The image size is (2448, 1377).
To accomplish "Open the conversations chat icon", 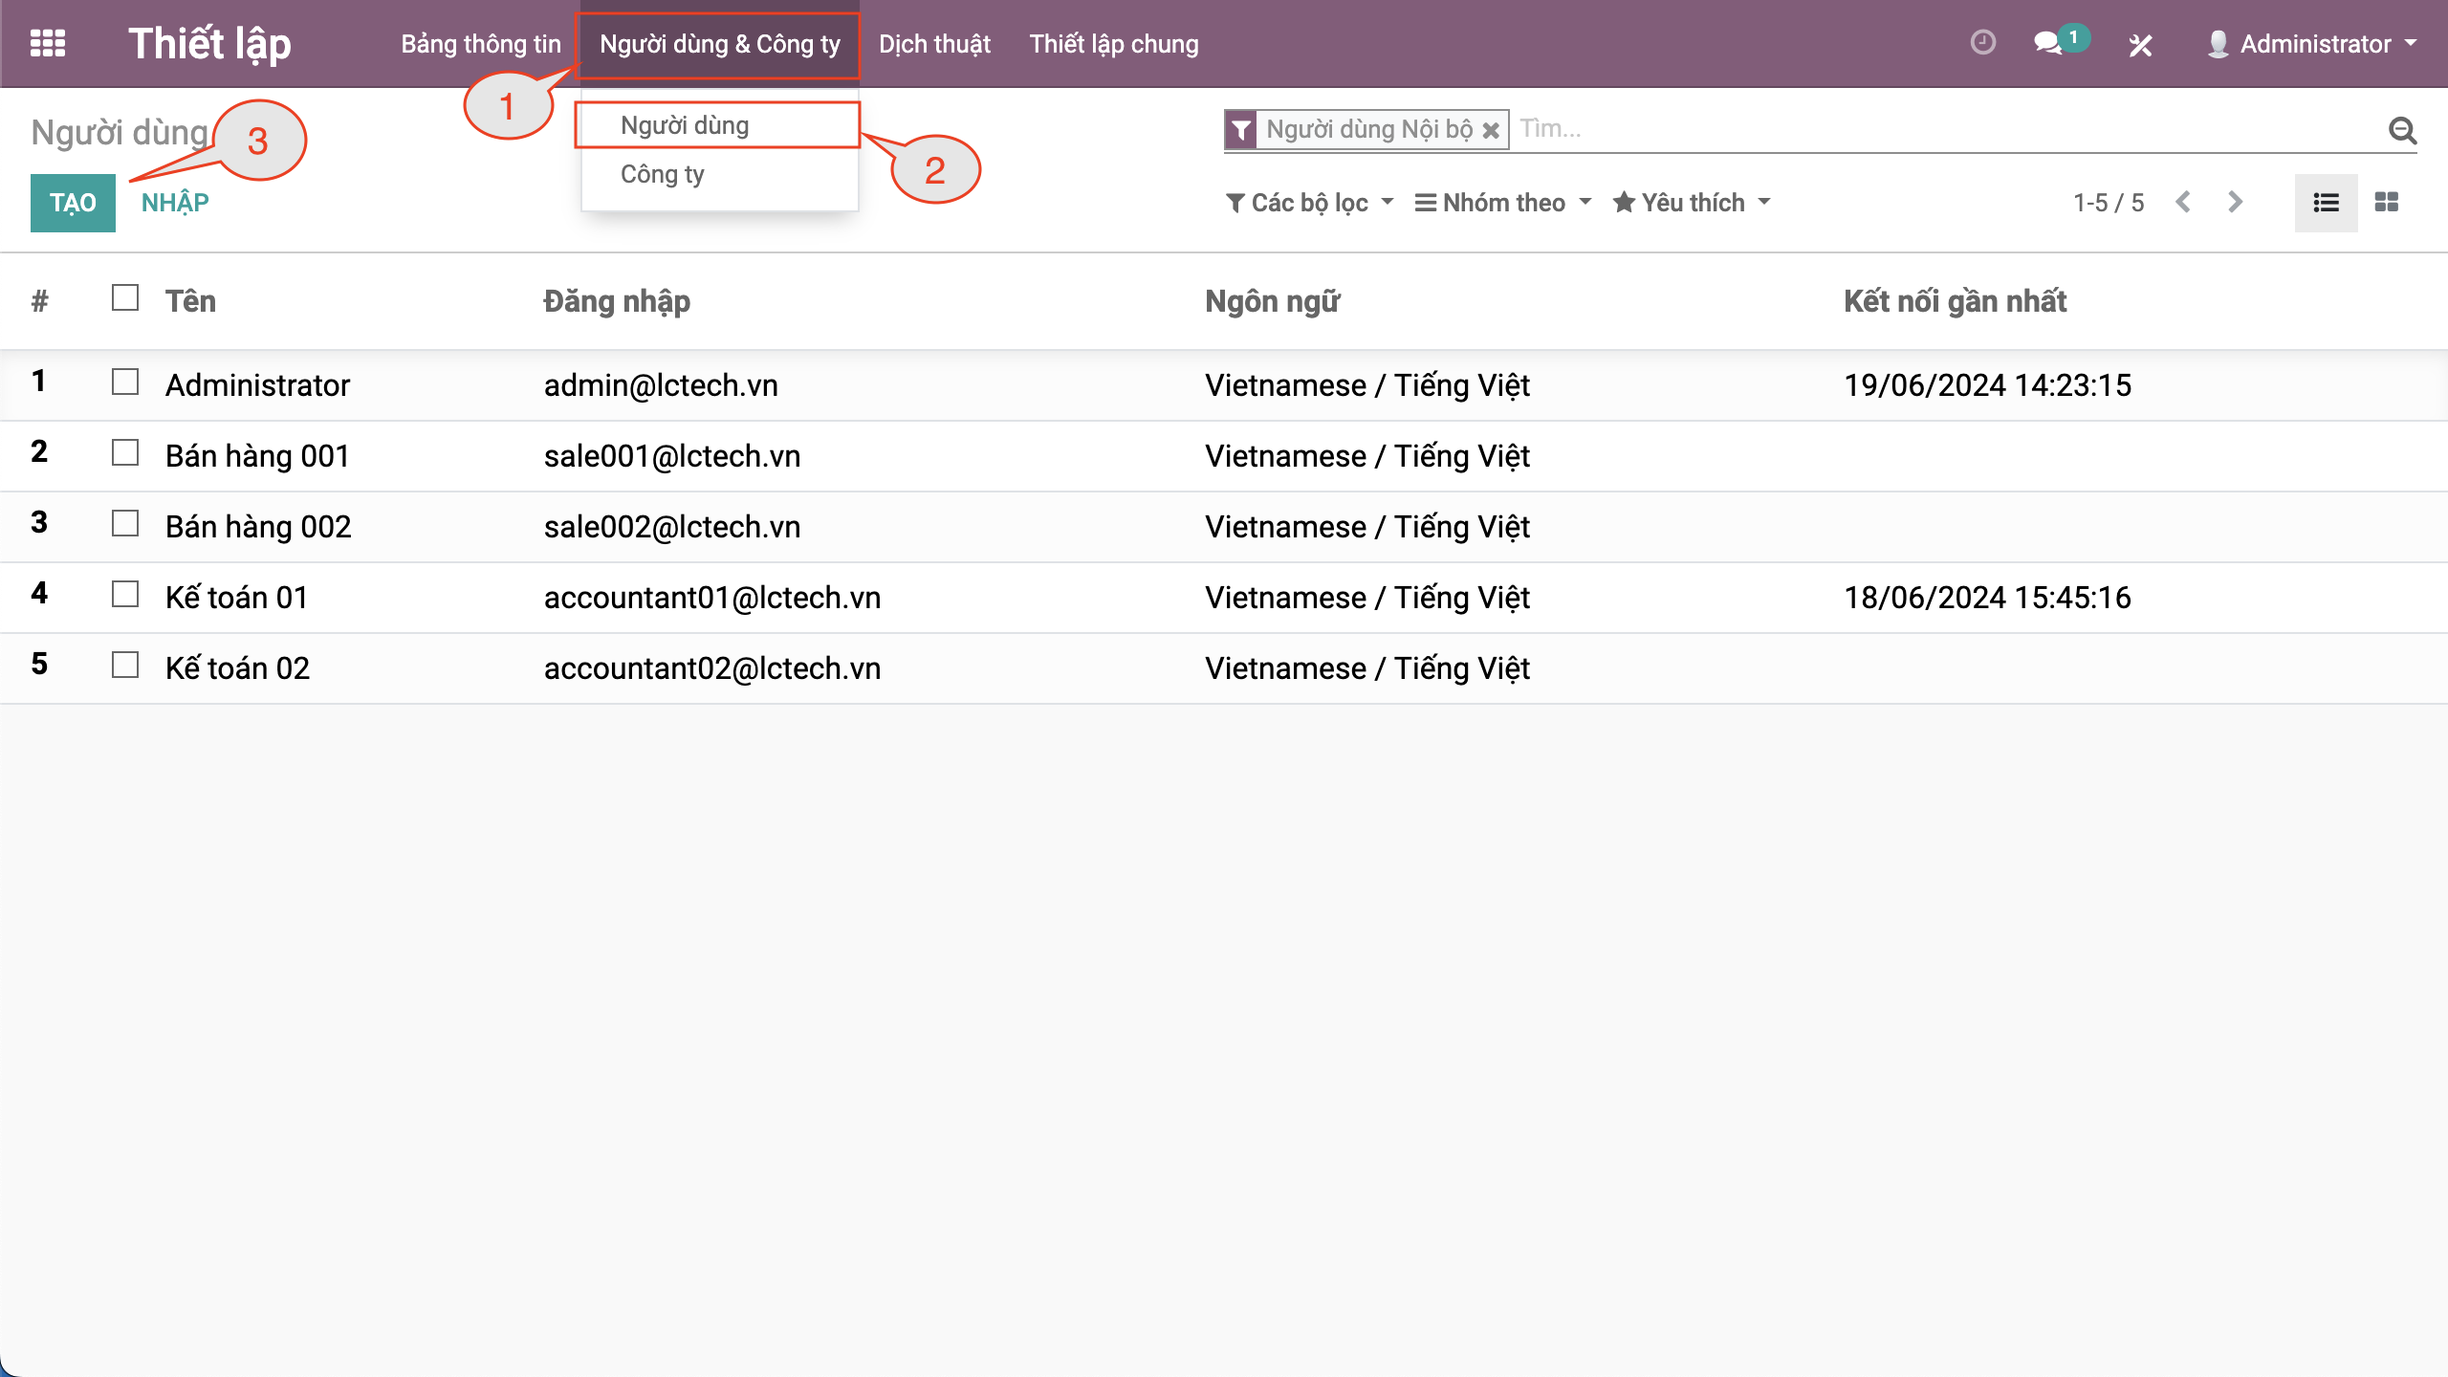I will 2047,43.
